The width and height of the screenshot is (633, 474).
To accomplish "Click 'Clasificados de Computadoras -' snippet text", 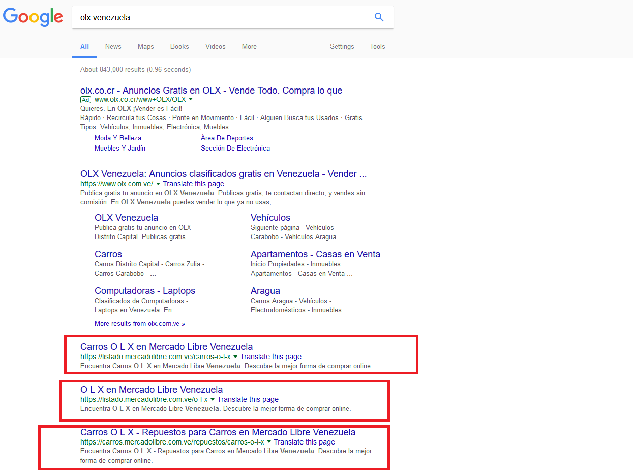I will click(x=141, y=301).
